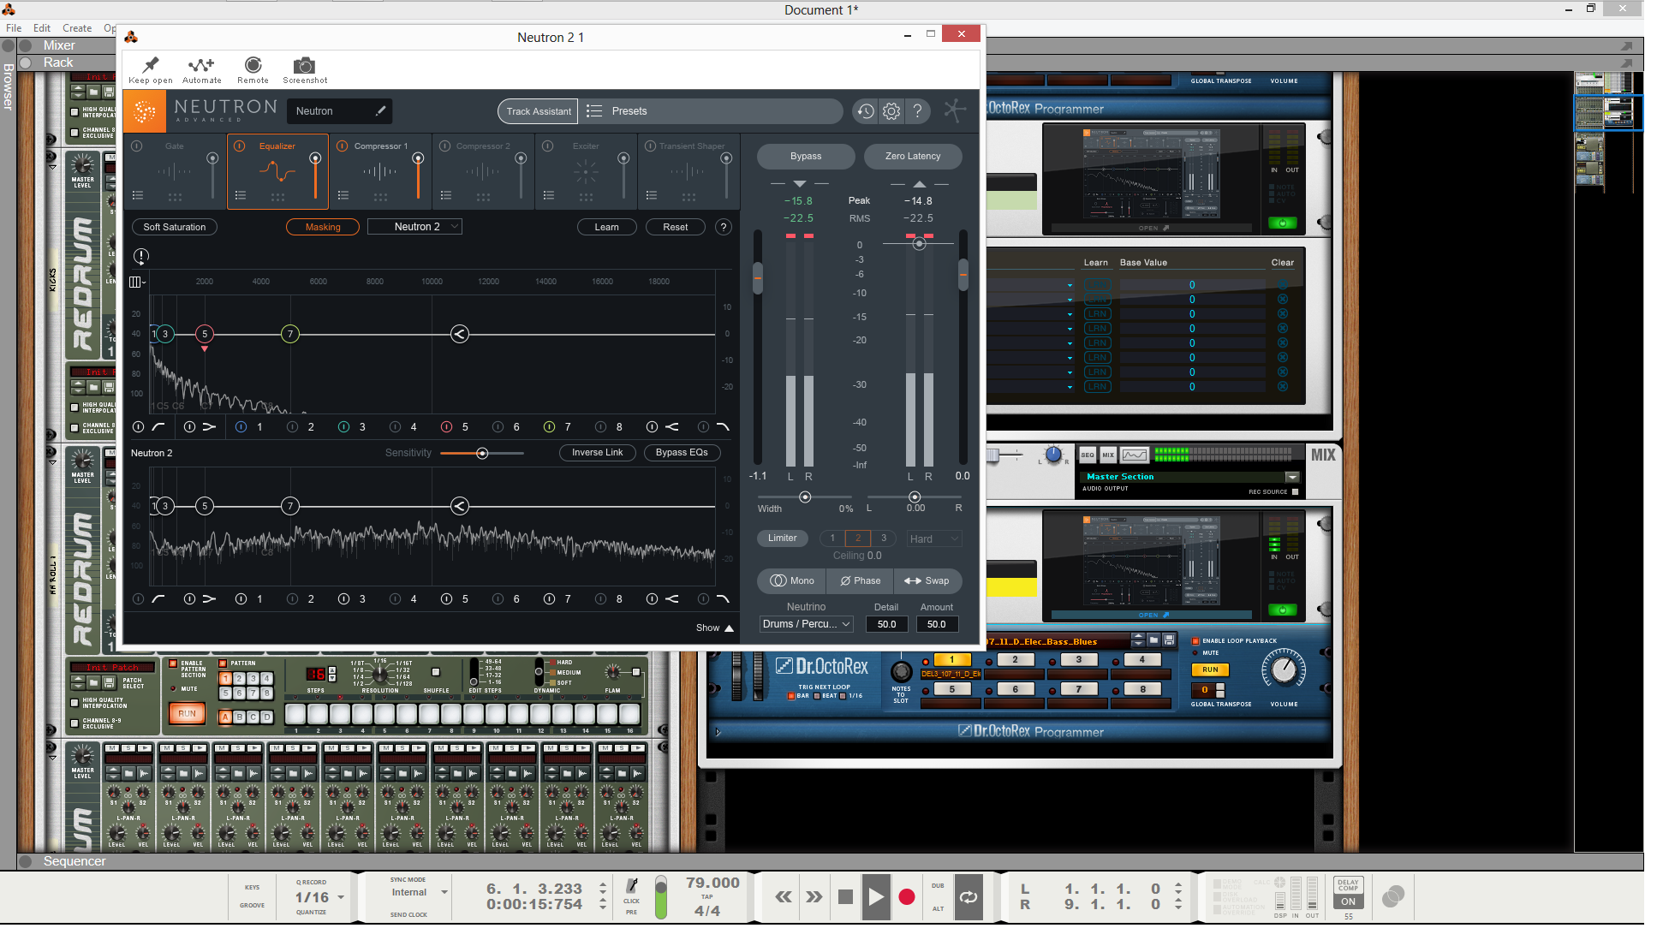1663x940 pixels.
Task: Select EQ node 7 in top graph
Action: (x=290, y=334)
